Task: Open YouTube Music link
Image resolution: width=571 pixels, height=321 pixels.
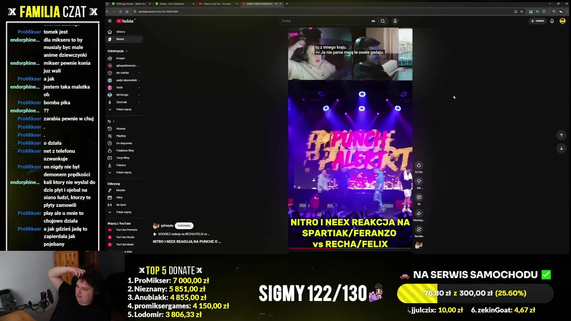Action: pos(124,244)
